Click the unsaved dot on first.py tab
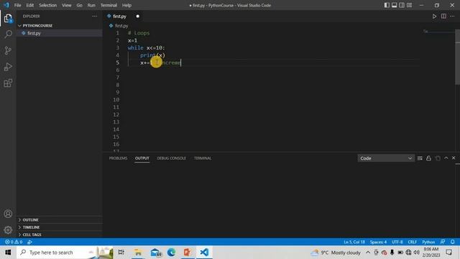 [137, 17]
